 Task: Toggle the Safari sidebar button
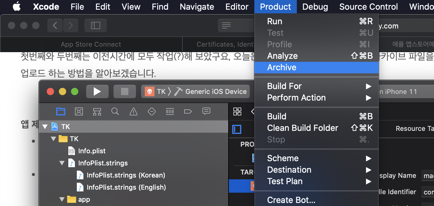tap(96, 25)
